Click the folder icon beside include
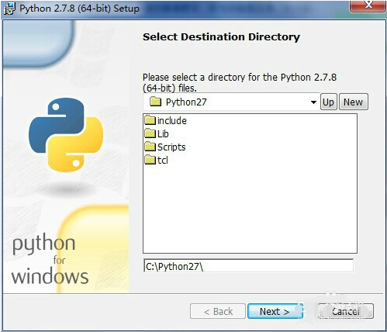The height and width of the screenshot is (332, 387). (x=150, y=120)
